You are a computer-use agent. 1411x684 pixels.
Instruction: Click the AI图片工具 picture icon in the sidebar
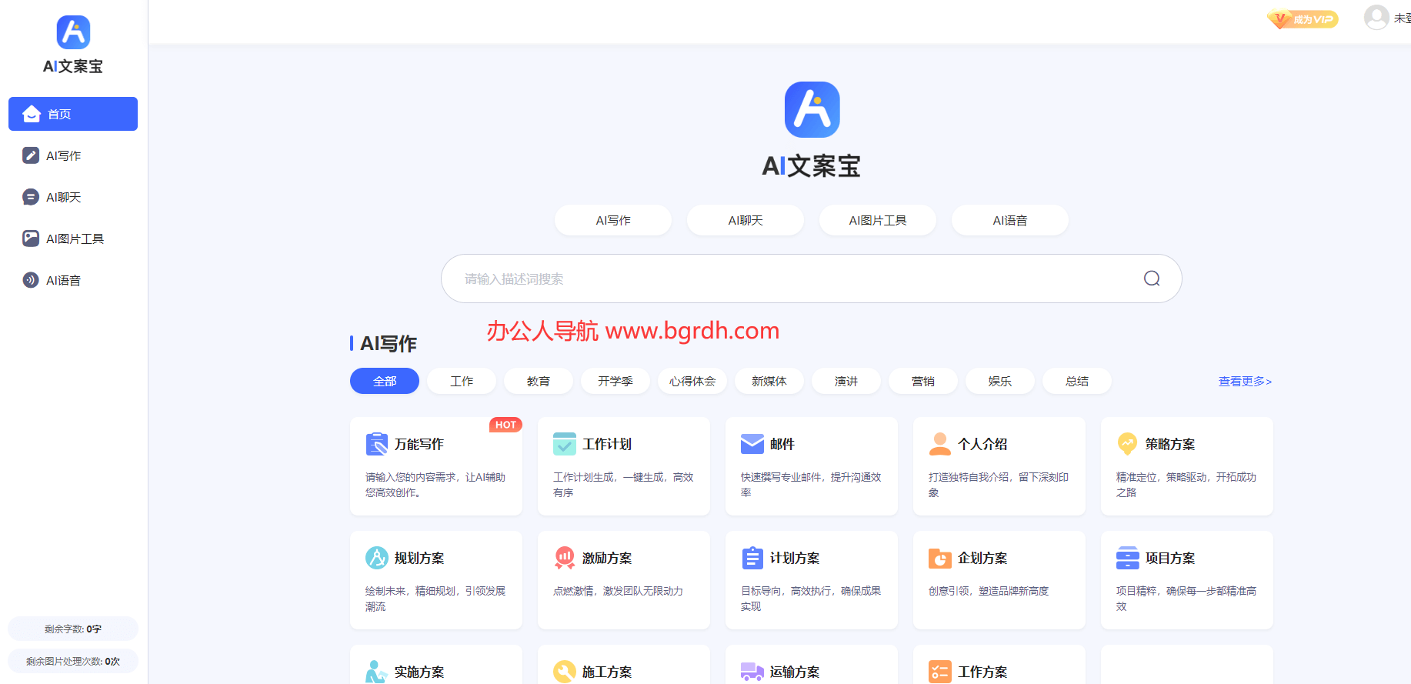click(x=31, y=239)
